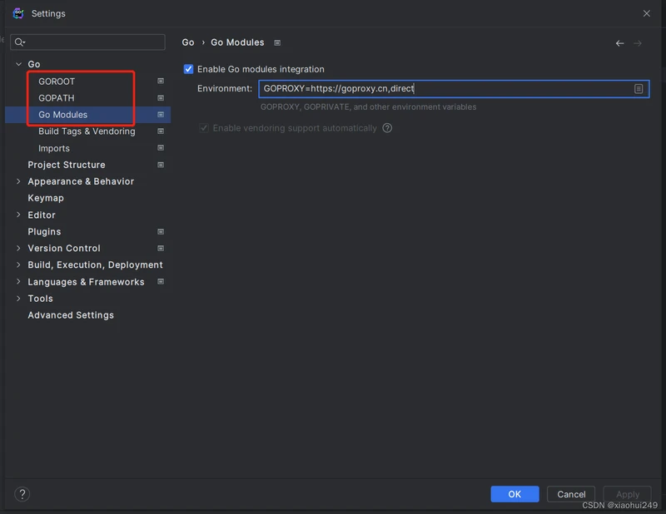
Task: Select GOPATH settings page
Action: click(x=57, y=98)
